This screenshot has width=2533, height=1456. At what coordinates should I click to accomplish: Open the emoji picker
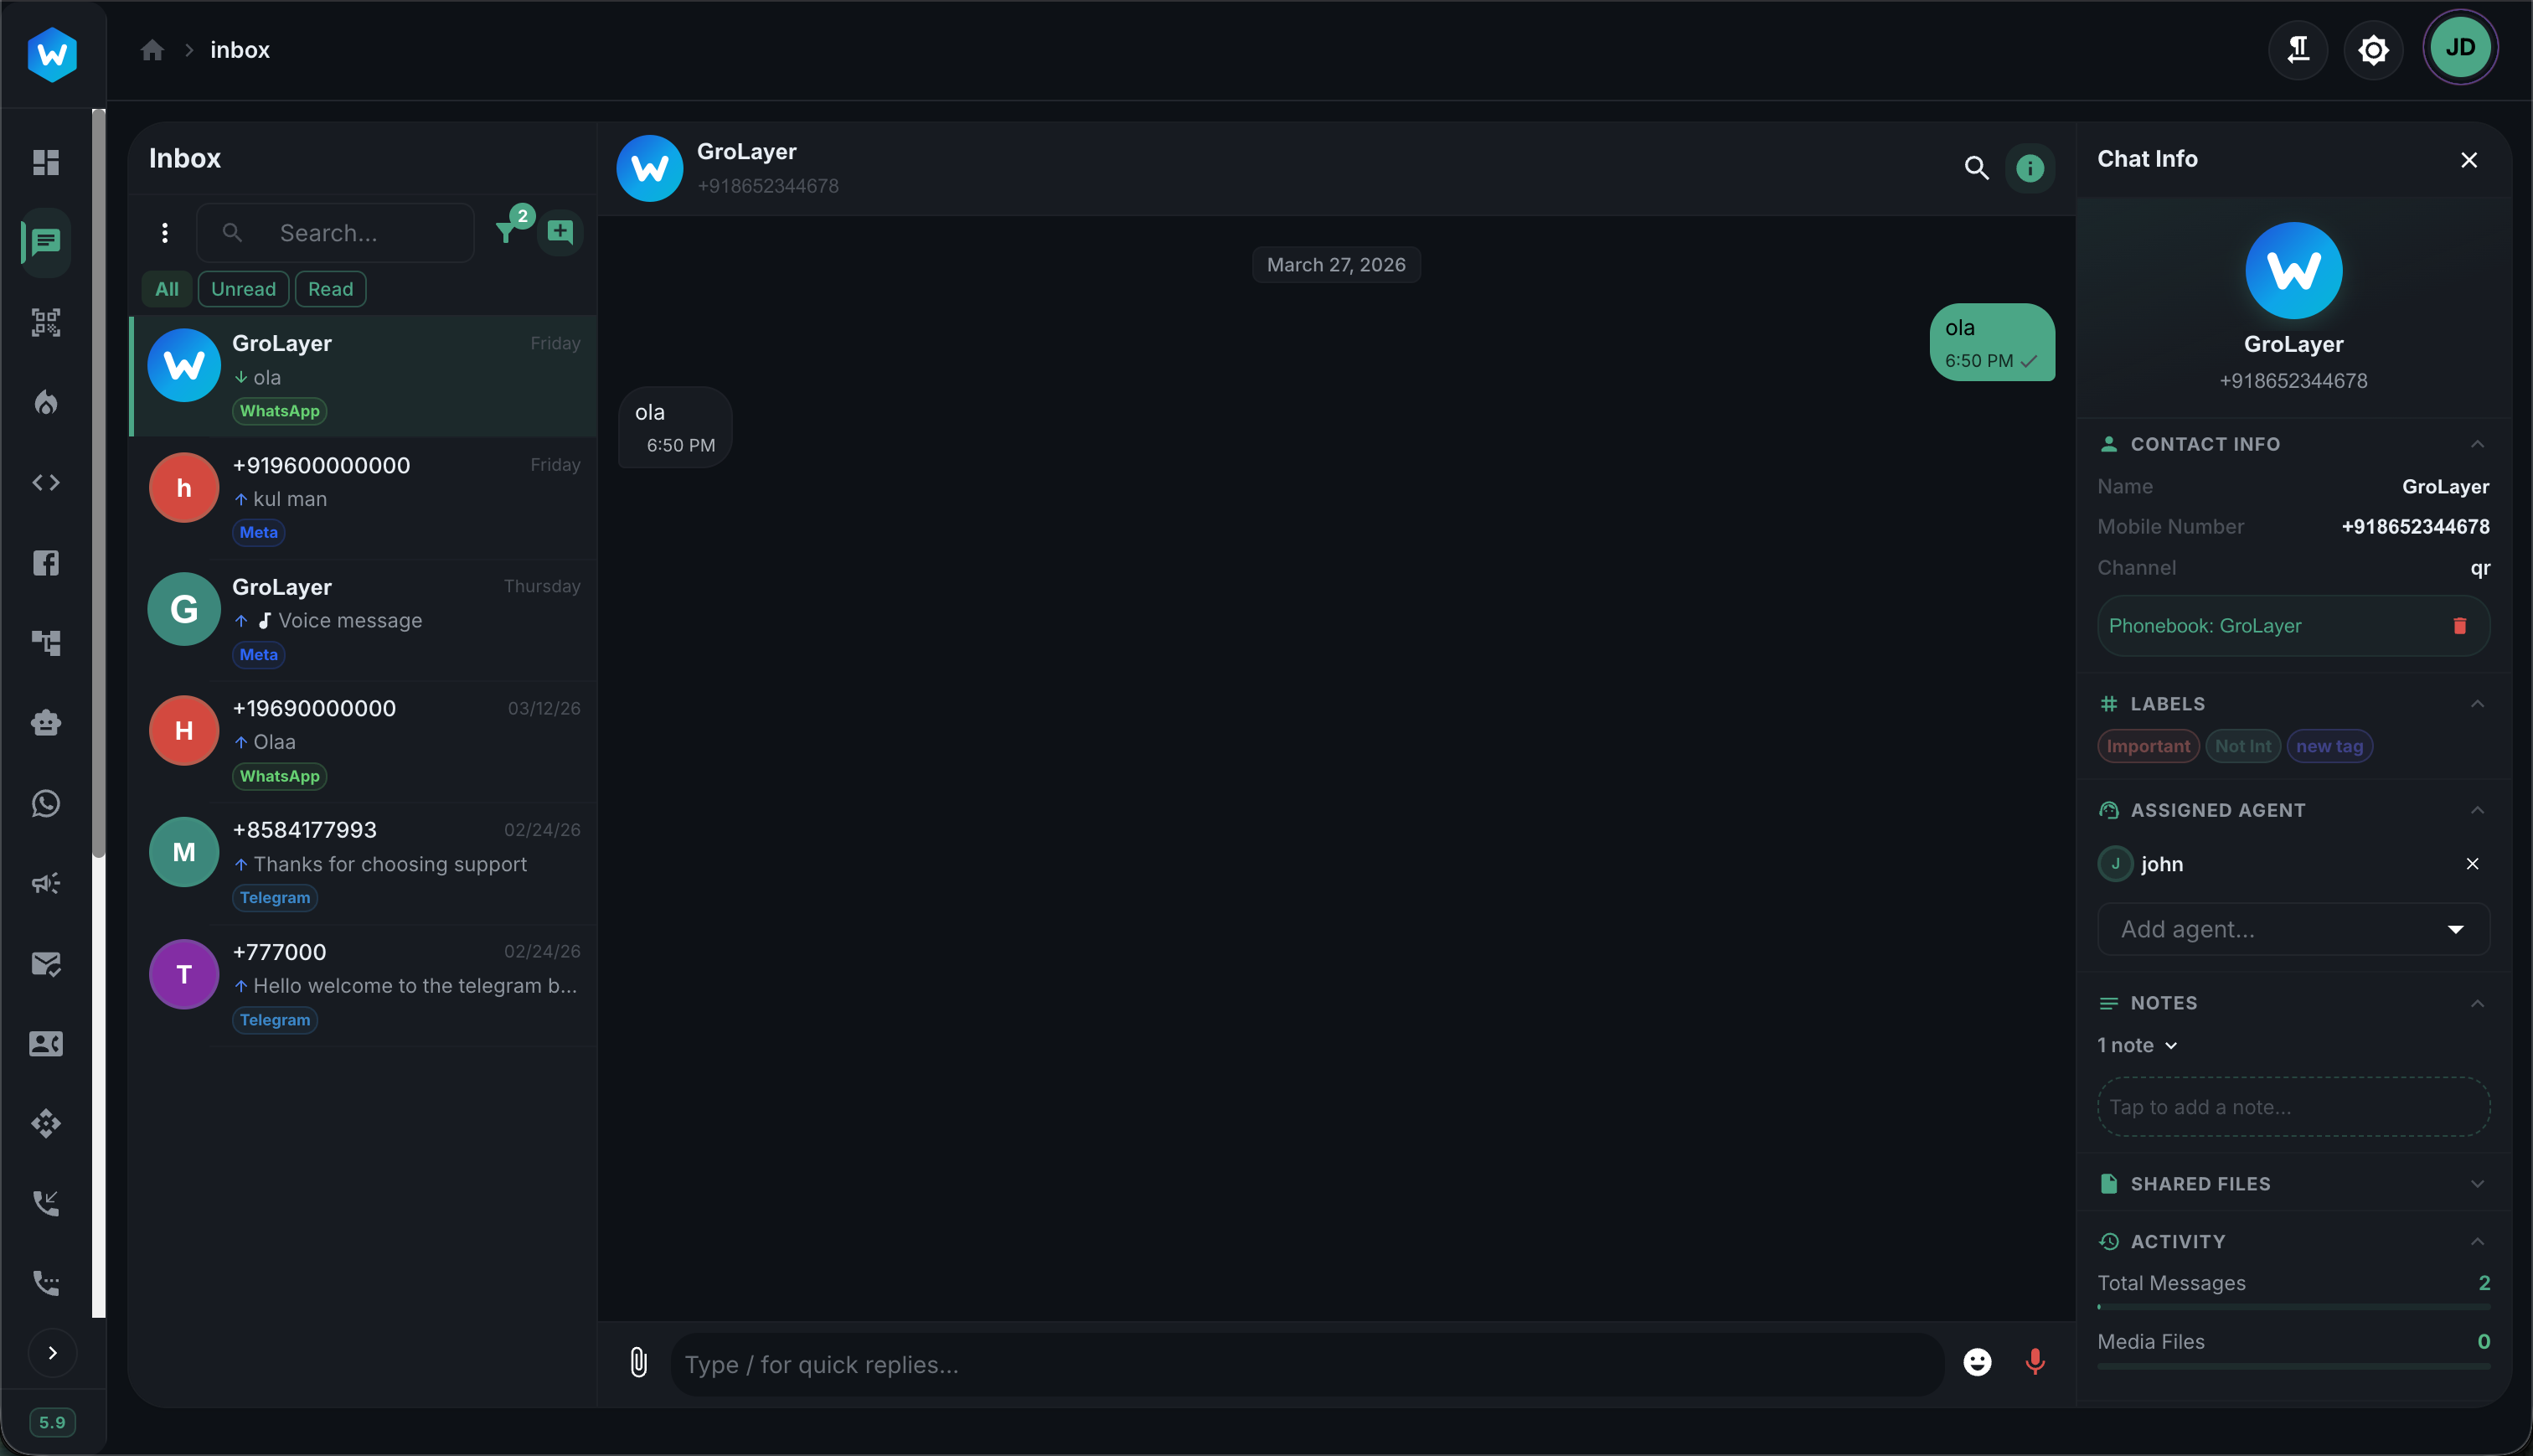click(x=1977, y=1362)
